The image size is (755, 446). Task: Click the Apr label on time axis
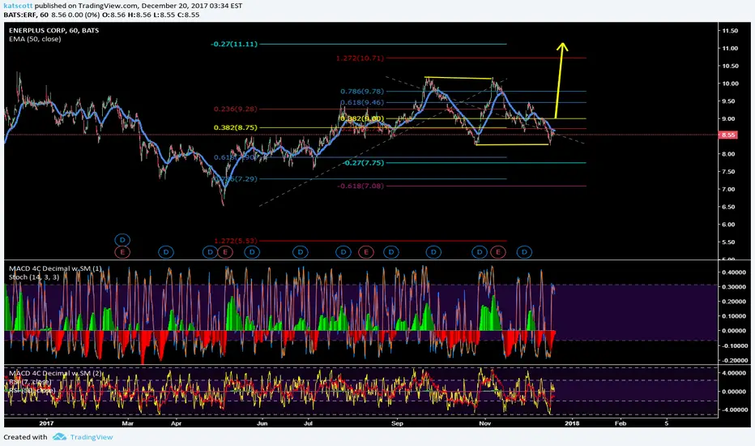tap(177, 423)
